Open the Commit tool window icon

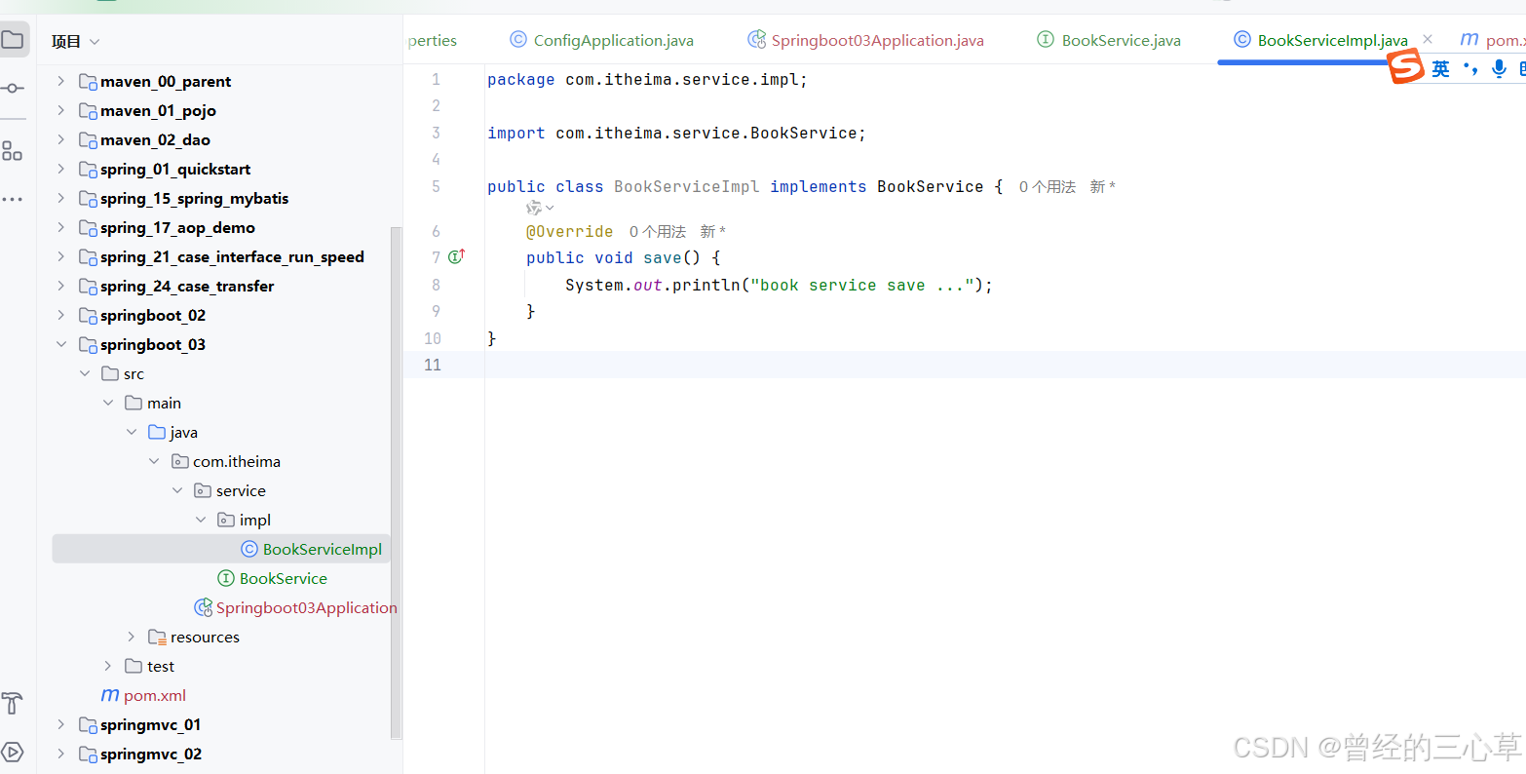pos(12,88)
